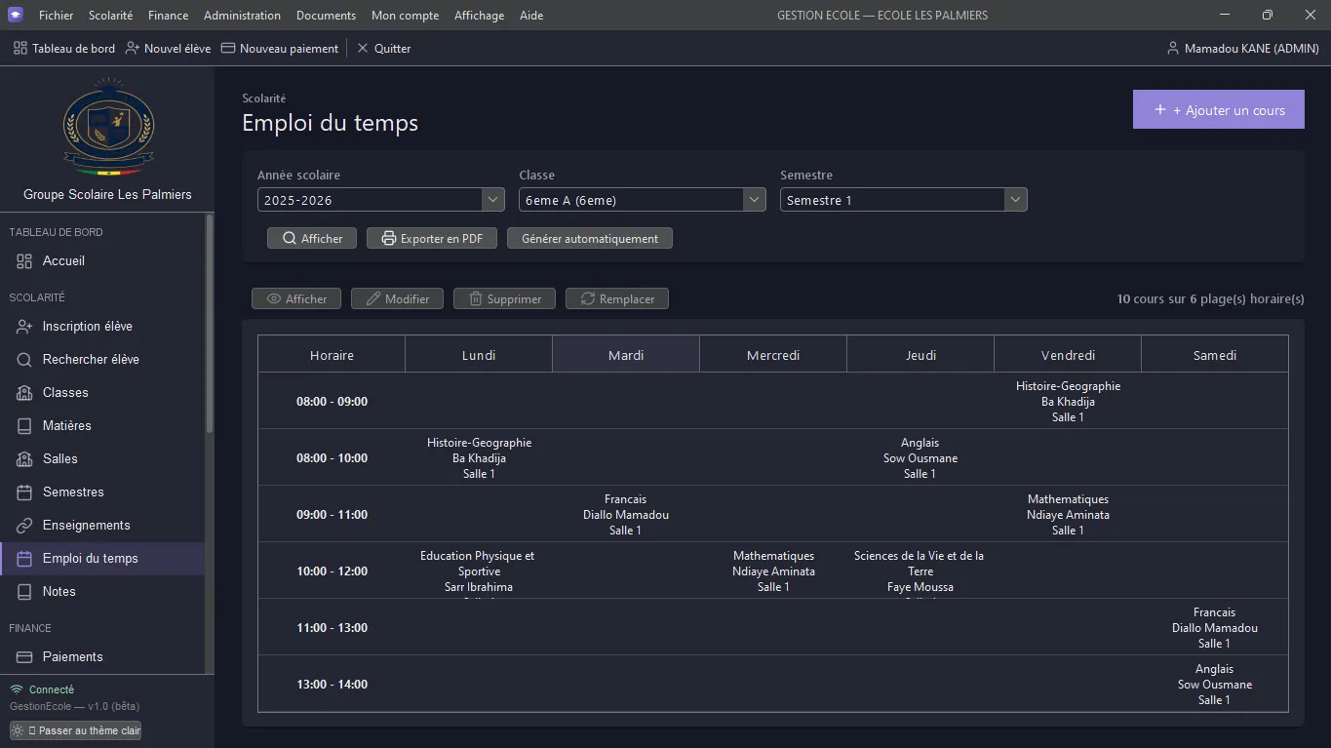Click the Ajouter un cours button

point(1219,109)
